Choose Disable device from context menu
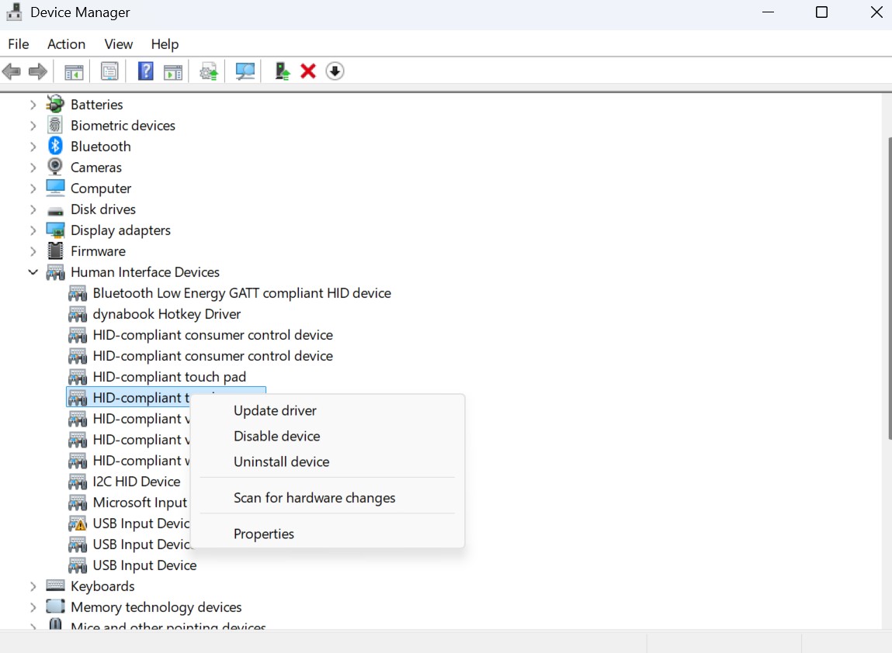Image resolution: width=892 pixels, height=653 pixels. coord(327,436)
